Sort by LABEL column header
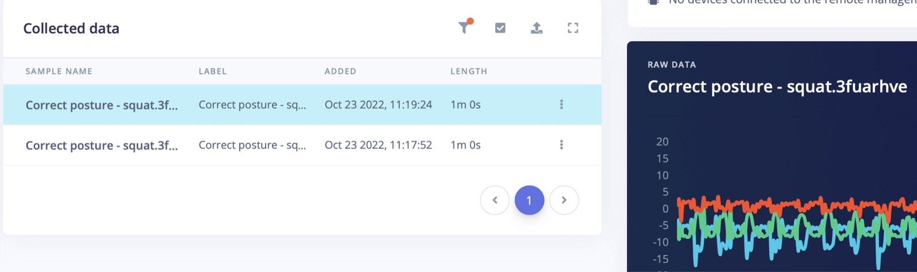The image size is (917, 272). point(213,71)
